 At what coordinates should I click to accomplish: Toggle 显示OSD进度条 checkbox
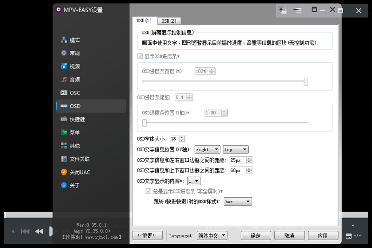140,56
